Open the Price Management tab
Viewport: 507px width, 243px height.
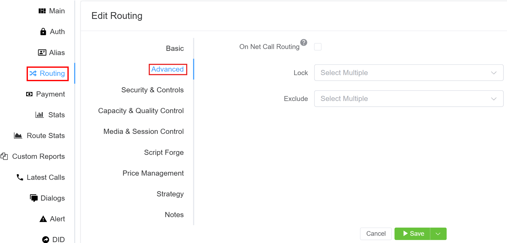[x=153, y=173]
